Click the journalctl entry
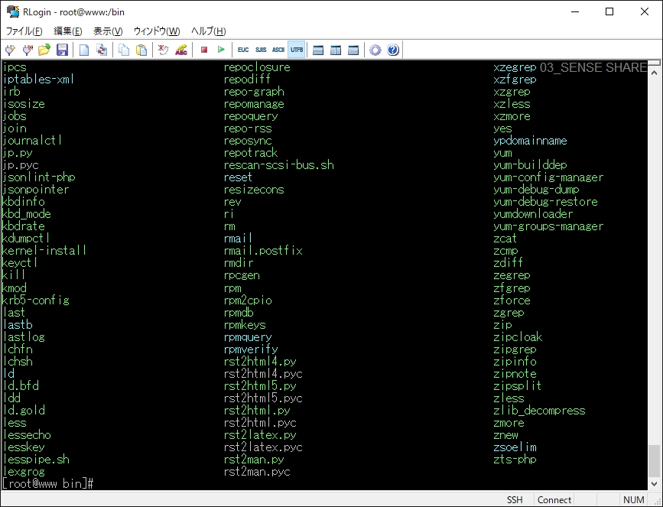The image size is (663, 507). pyautogui.click(x=32, y=141)
